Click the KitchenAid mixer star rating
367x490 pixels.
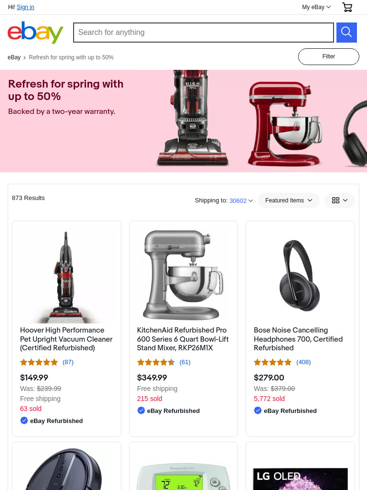pyautogui.click(x=156, y=362)
